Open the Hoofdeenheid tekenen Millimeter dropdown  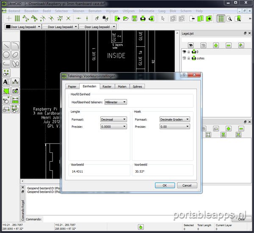tap(116, 102)
